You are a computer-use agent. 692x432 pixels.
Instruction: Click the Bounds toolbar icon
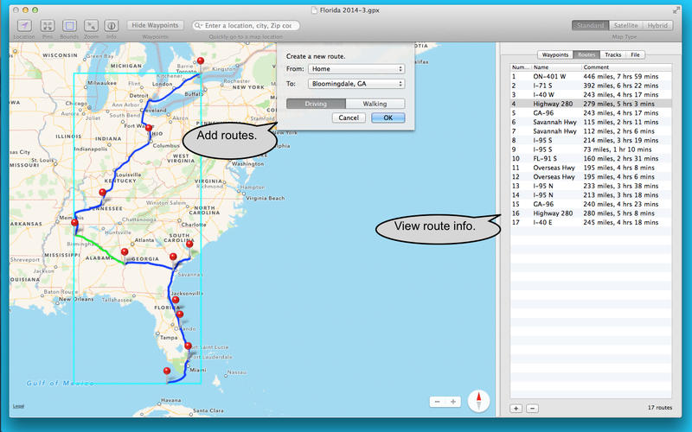pos(69,26)
